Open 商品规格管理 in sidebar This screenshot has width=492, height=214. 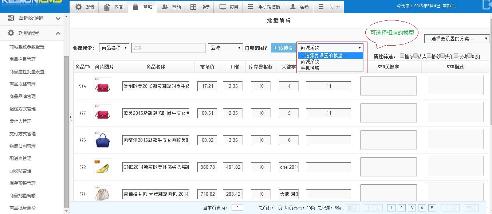pyautogui.click(x=23, y=84)
